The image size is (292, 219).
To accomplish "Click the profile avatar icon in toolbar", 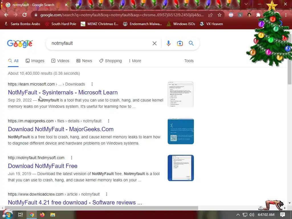I will tap(249, 15).
